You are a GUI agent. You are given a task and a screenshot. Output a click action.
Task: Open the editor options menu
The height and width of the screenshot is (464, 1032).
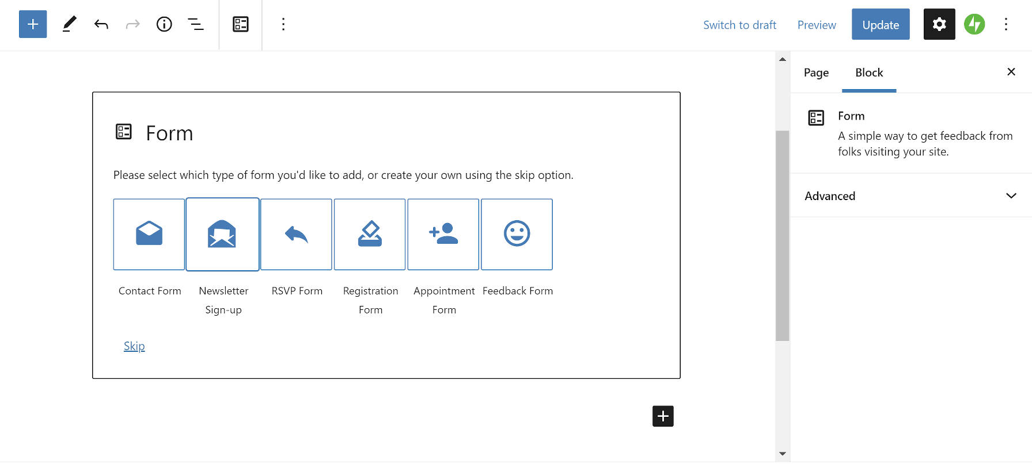[x=1006, y=24]
